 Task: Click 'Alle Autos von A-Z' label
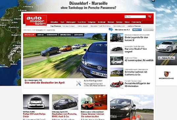pyautogui.click(x=122, y=30)
